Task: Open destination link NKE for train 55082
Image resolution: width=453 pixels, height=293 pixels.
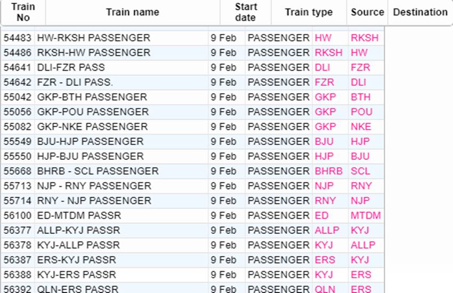Action: pyautogui.click(x=361, y=127)
